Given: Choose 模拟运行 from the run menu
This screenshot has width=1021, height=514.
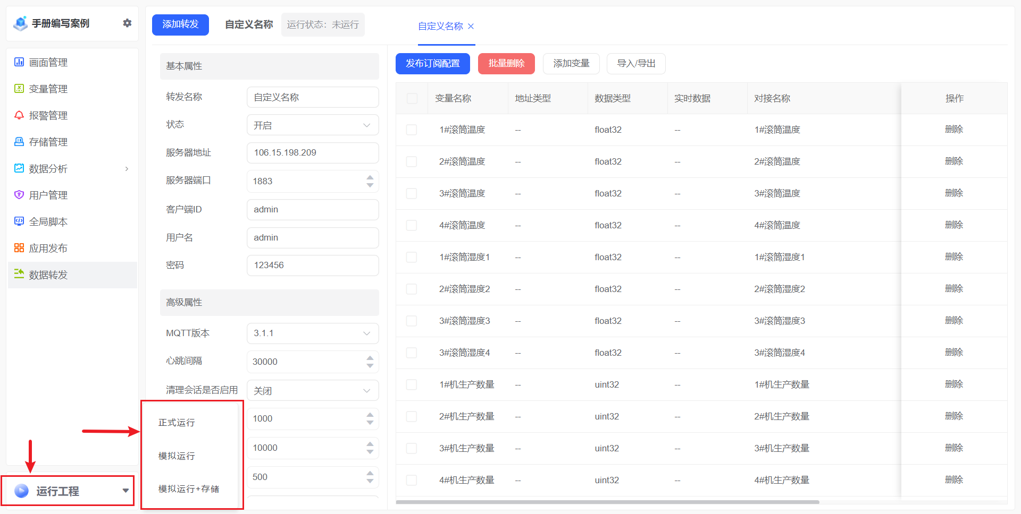Looking at the screenshot, I should click(176, 456).
